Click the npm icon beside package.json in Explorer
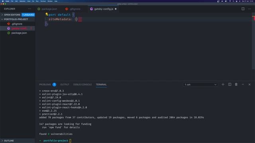Screen dimensions: 255x143 click(9, 33)
